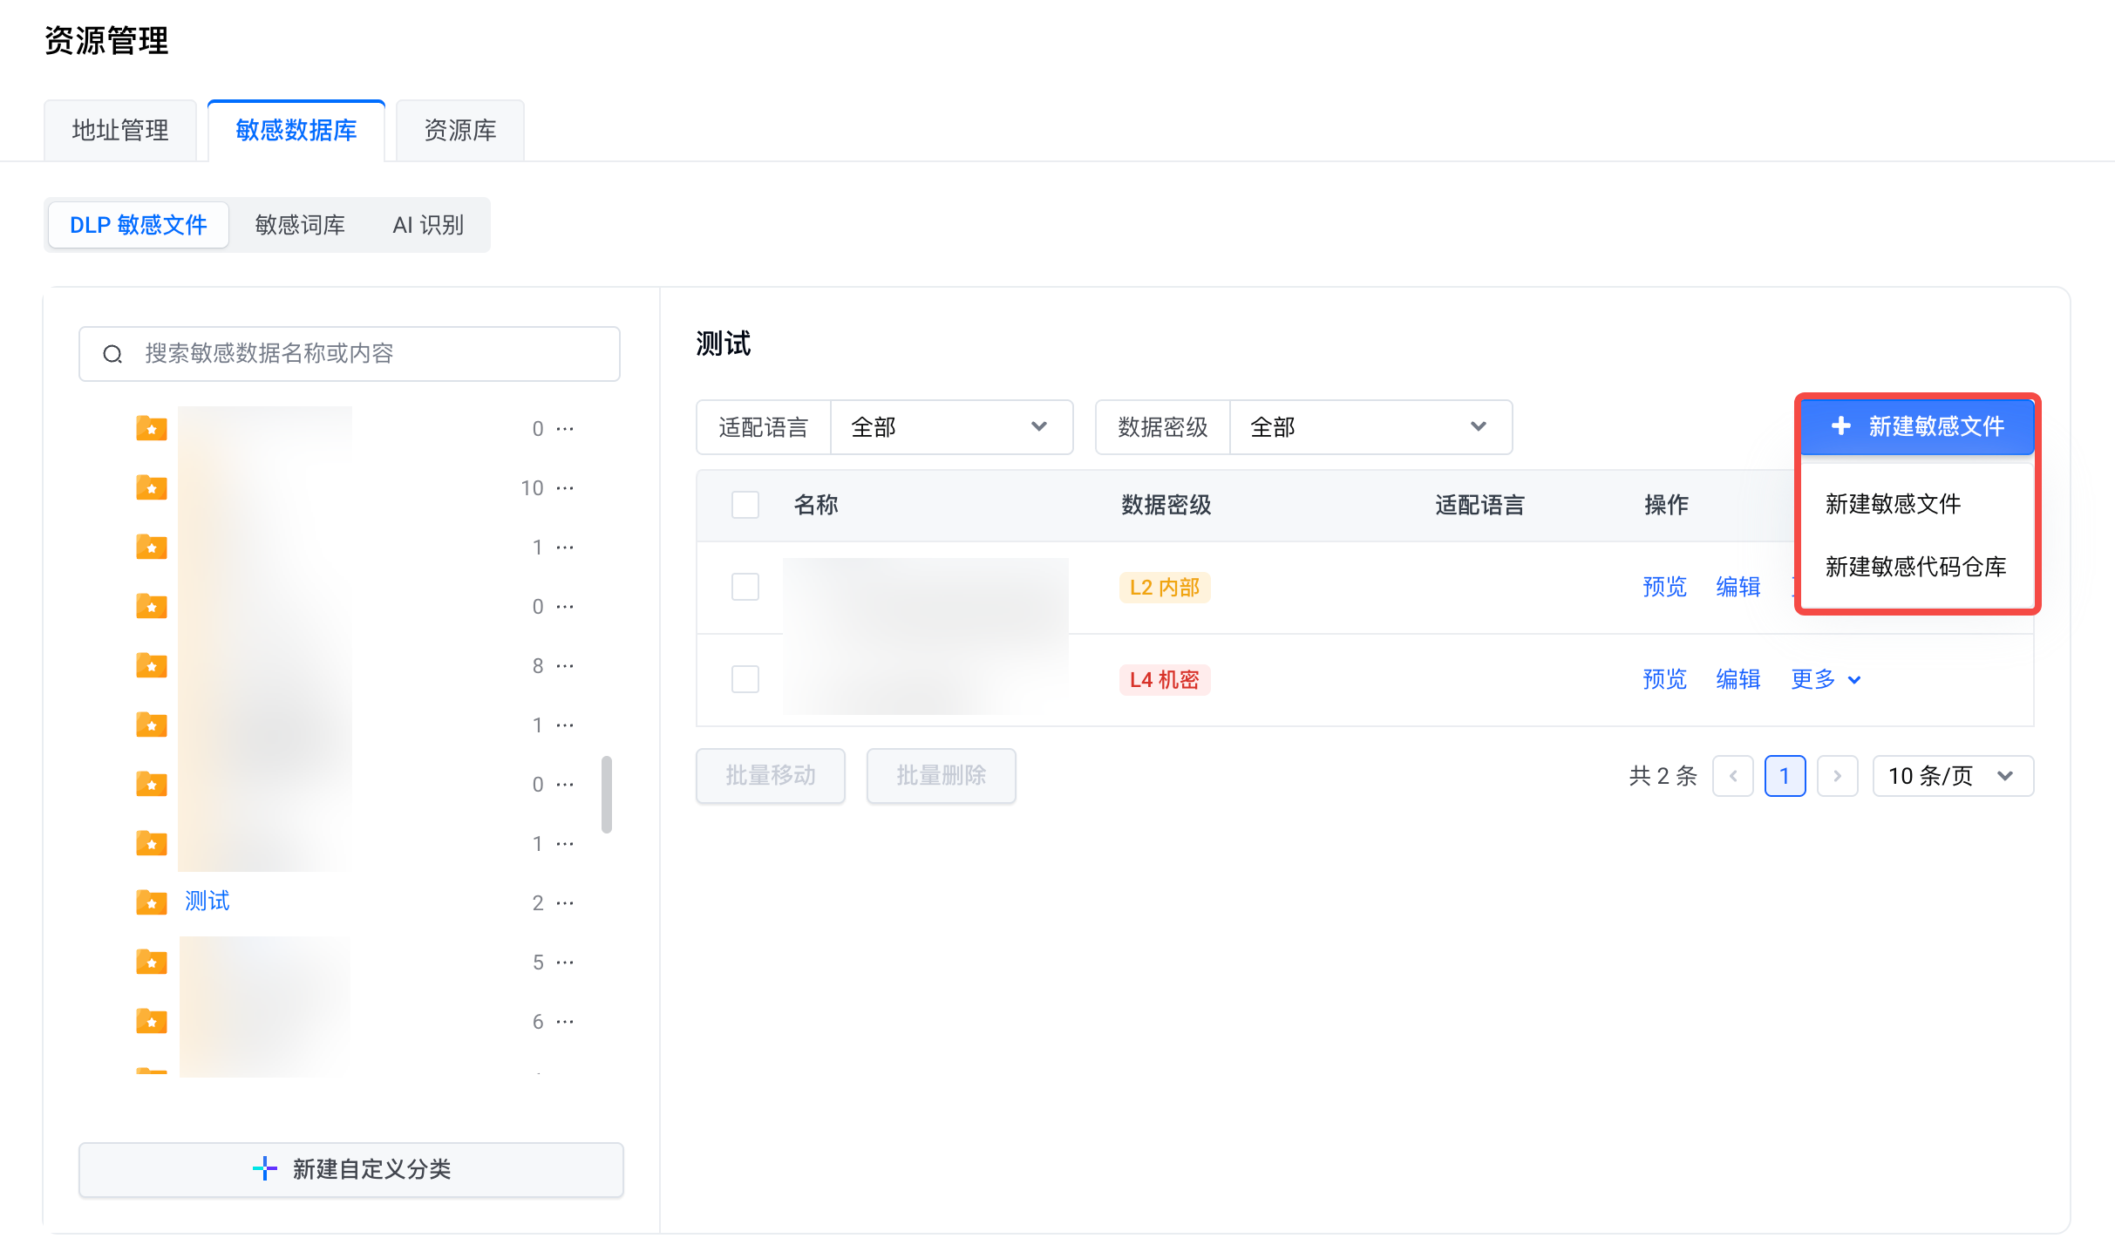Image resolution: width=2115 pixels, height=1252 pixels.
Task: Click the 共 2 条 total count text
Action: 1663,776
